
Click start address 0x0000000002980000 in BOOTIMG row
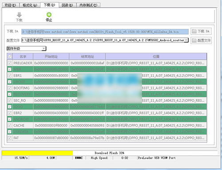51,88
